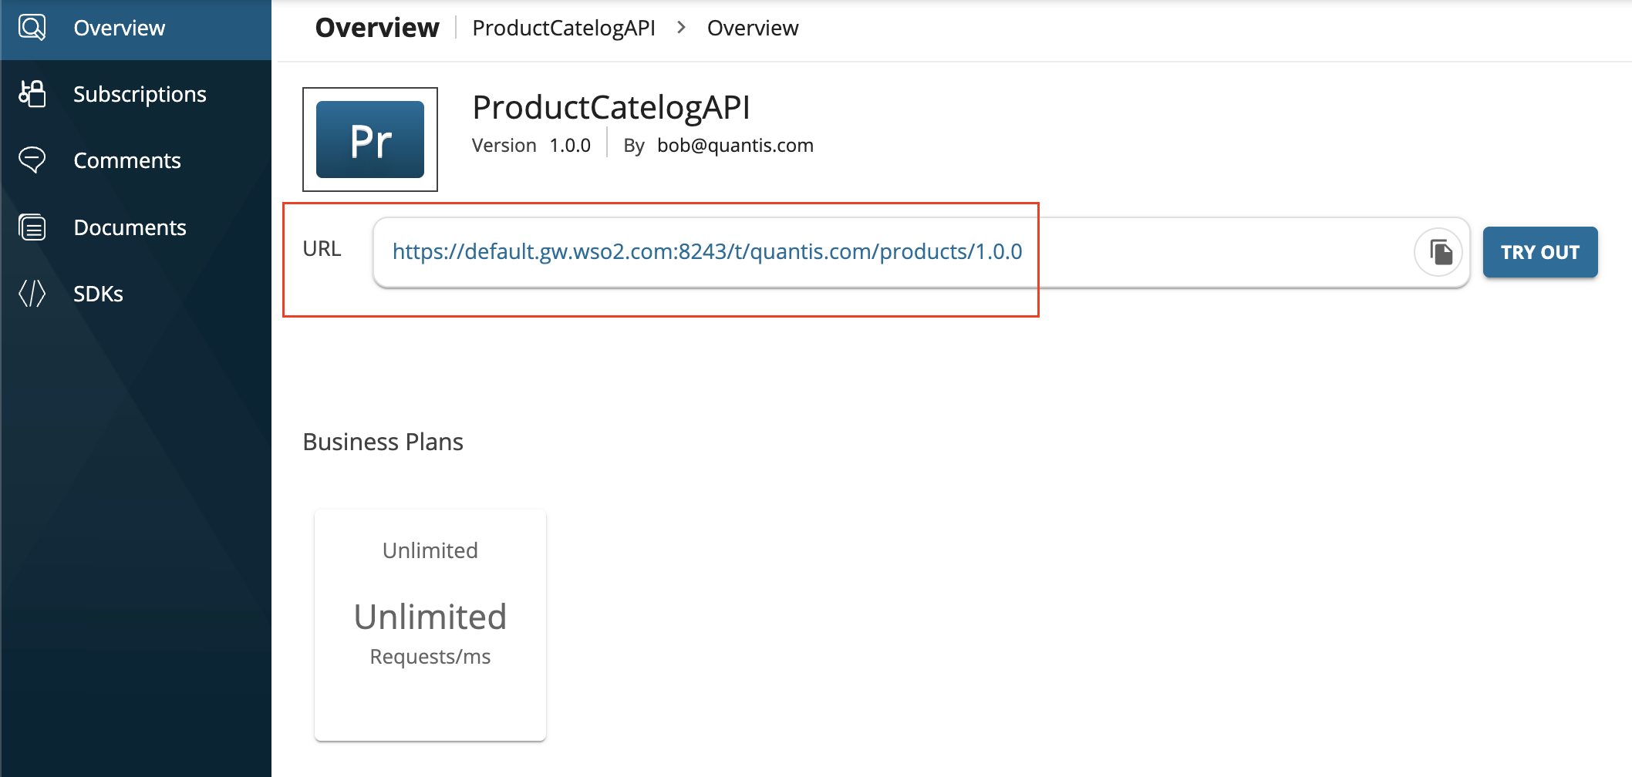Click the SDKs code brackets icon
The width and height of the screenshot is (1632, 777).
click(x=32, y=294)
